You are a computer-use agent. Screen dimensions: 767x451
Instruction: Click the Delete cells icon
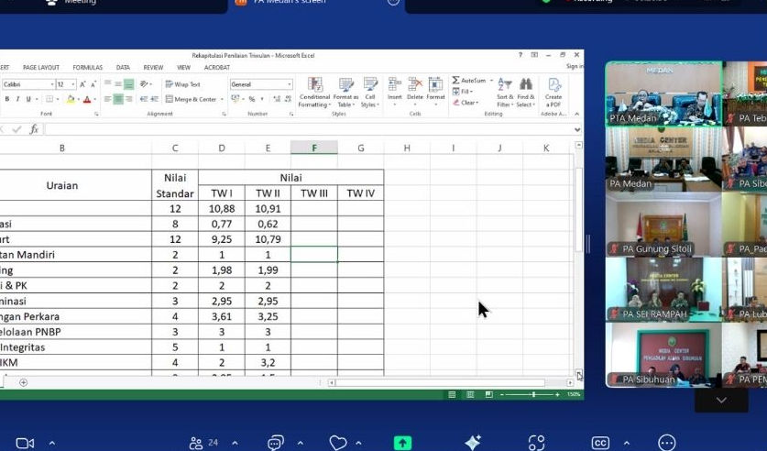point(415,85)
